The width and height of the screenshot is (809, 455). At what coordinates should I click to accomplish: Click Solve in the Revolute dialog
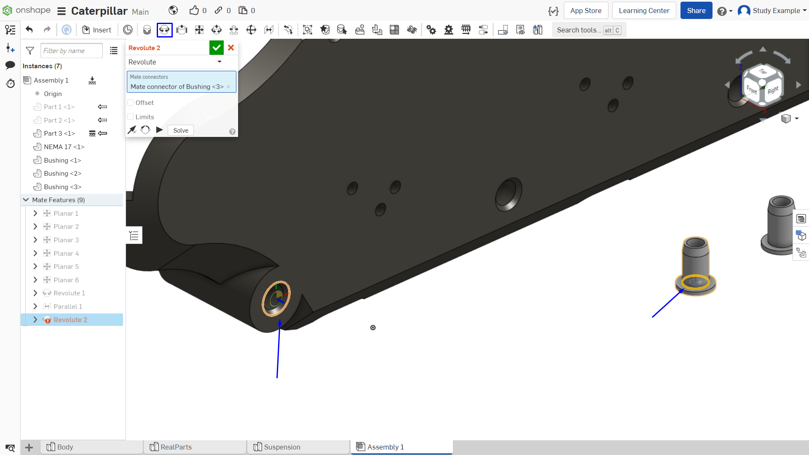181,130
